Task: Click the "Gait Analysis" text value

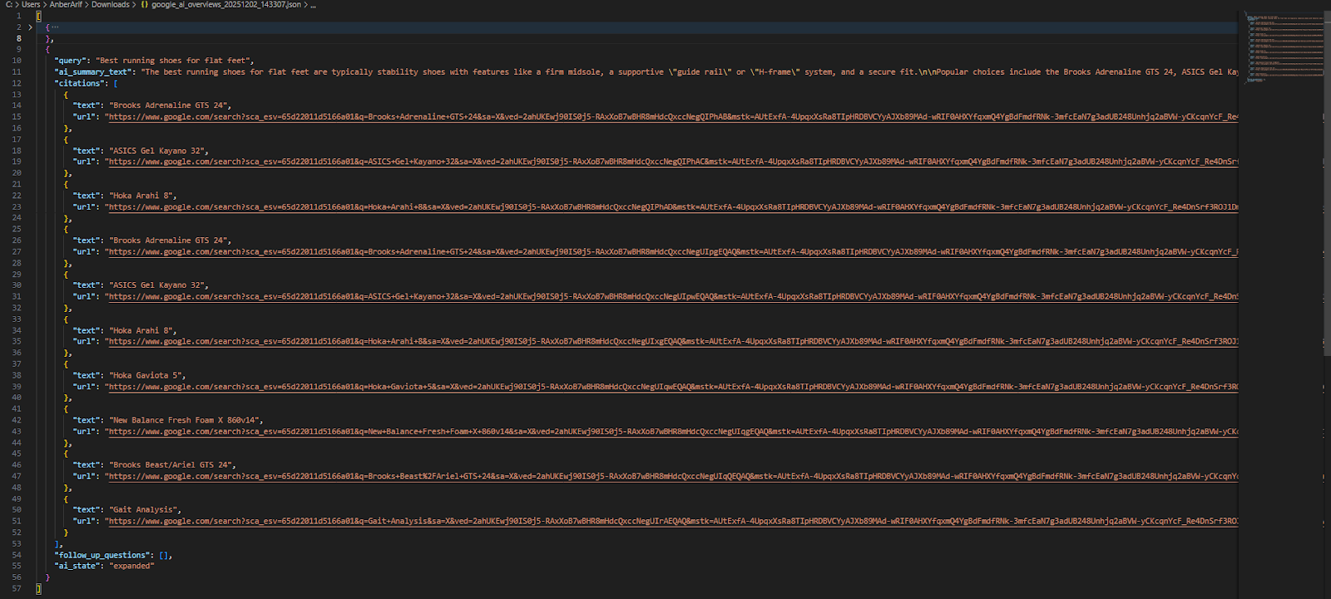Action: [144, 510]
